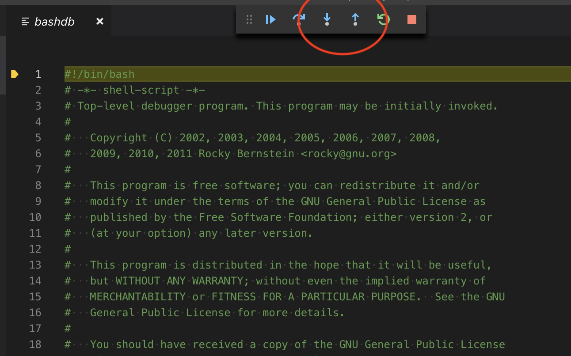Click 'Top-level debugger program' comment line
Screen dimensions: 571x356
(281, 106)
